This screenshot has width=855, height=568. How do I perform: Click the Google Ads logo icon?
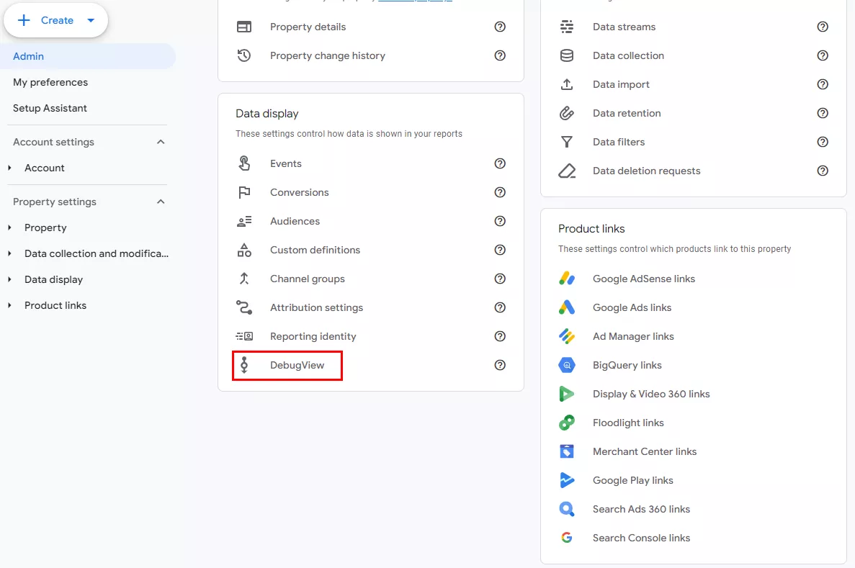tap(567, 307)
